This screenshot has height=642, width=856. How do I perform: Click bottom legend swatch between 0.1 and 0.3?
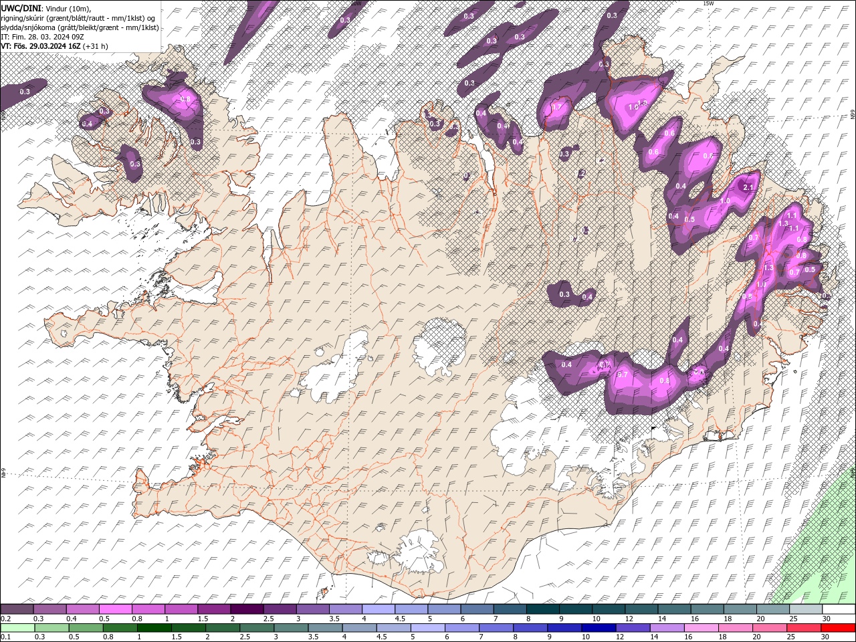pyautogui.click(x=17, y=628)
